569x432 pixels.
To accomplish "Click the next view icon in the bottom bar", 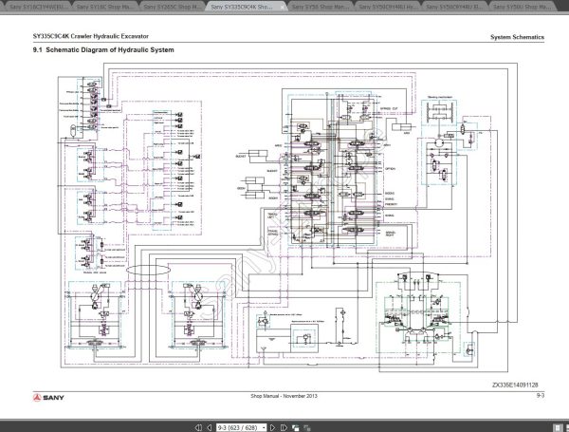I will (307, 427).
